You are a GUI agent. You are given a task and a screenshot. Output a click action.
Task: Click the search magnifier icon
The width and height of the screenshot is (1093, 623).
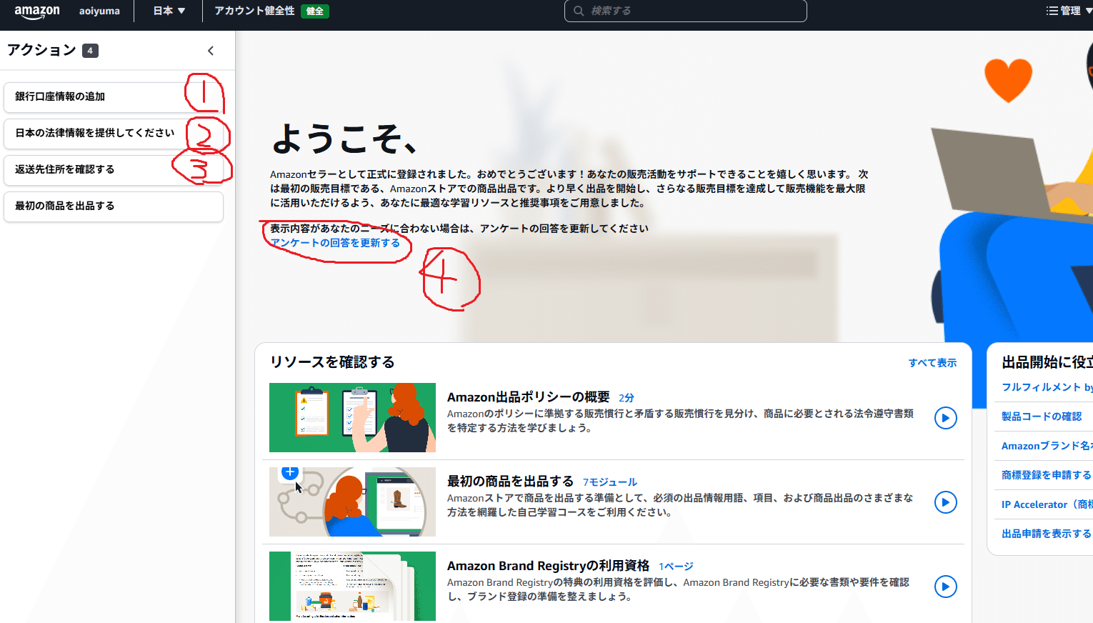click(579, 11)
